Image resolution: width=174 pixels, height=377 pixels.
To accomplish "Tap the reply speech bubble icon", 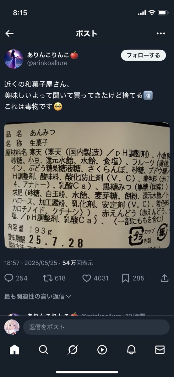I will click(9, 278).
